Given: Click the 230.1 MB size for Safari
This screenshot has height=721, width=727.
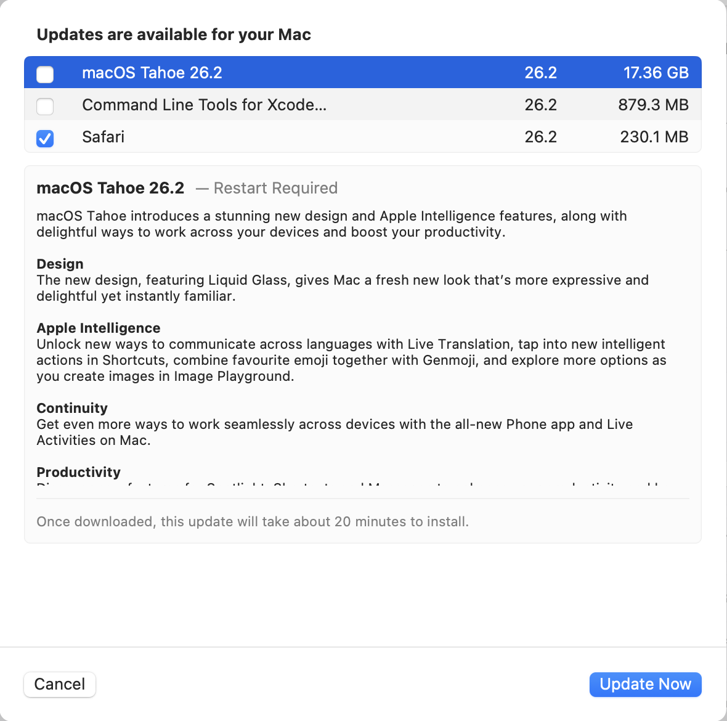Looking at the screenshot, I should click(654, 137).
